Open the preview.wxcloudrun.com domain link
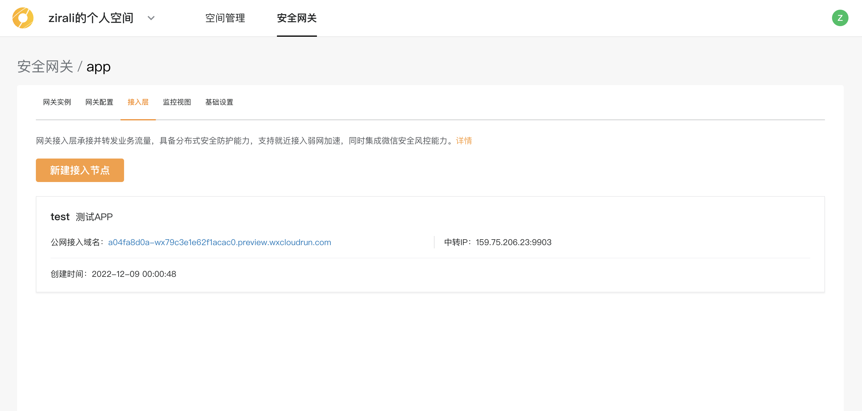The width and height of the screenshot is (862, 411). coord(219,242)
